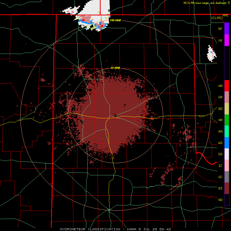Pick the dark green HR heavy rain swatch
Image resolution: width=231 pixels, height=231 pixels.
(x=227, y=120)
